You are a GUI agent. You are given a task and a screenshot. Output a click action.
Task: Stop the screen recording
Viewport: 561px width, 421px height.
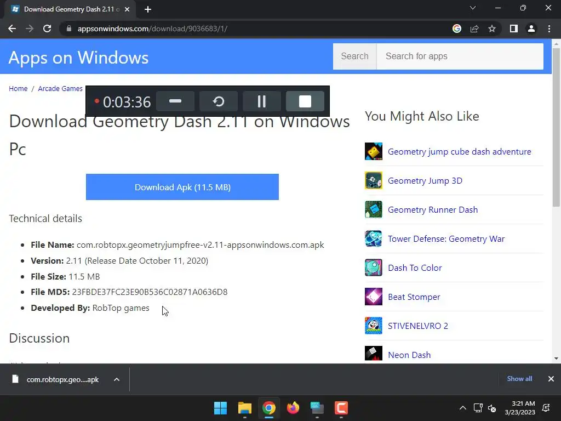(x=305, y=101)
